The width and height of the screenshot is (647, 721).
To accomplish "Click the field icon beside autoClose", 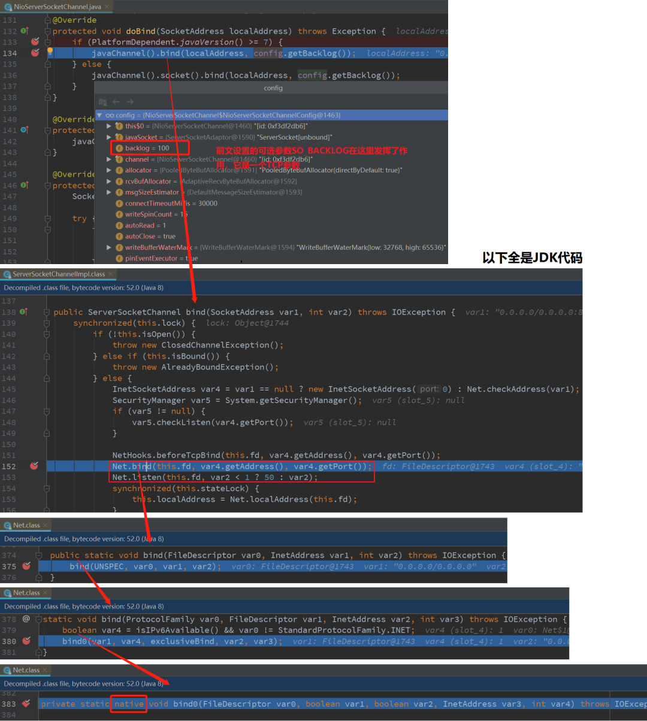I will click(119, 237).
